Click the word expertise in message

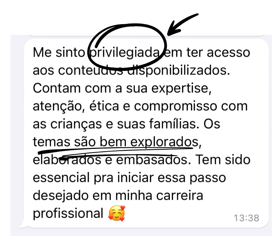(181, 89)
